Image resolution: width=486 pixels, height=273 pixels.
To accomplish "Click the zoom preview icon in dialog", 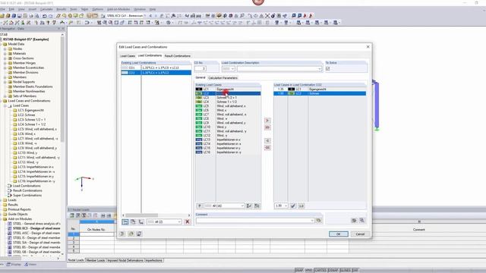I will tap(361, 221).
